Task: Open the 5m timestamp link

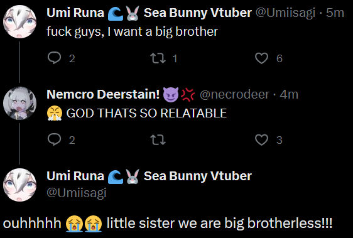Action: tap(335, 13)
